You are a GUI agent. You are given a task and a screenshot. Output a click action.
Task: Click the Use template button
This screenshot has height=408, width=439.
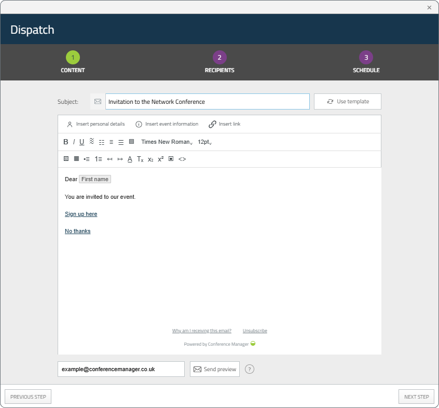(x=348, y=101)
